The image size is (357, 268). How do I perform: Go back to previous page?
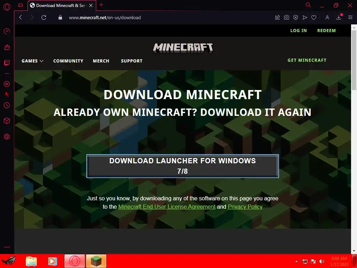21,17
